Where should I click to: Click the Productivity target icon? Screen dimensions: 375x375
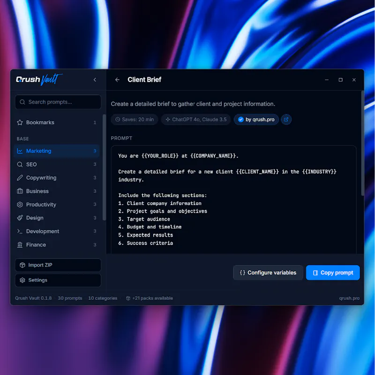tap(20, 205)
